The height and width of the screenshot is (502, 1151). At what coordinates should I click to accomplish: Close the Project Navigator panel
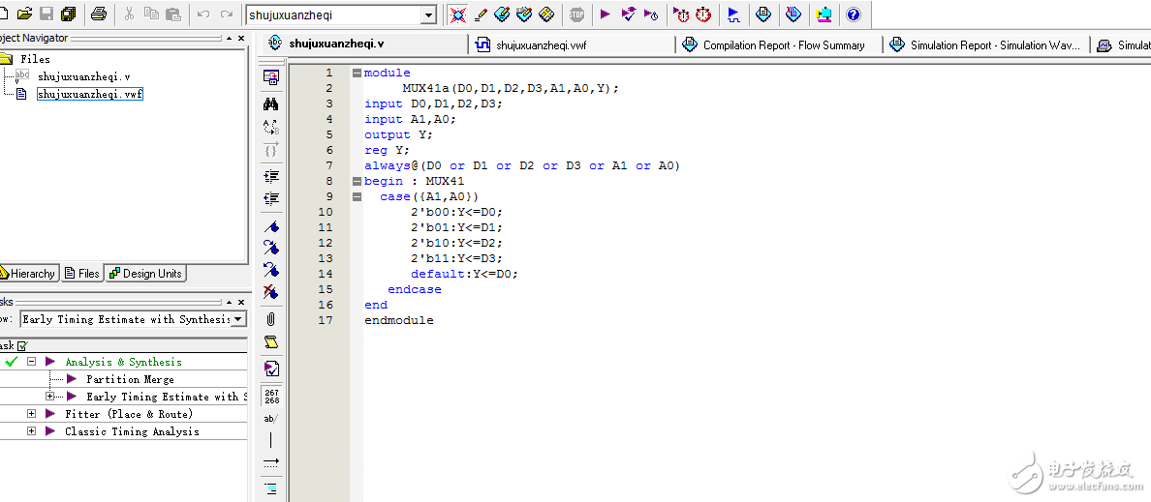[241, 38]
